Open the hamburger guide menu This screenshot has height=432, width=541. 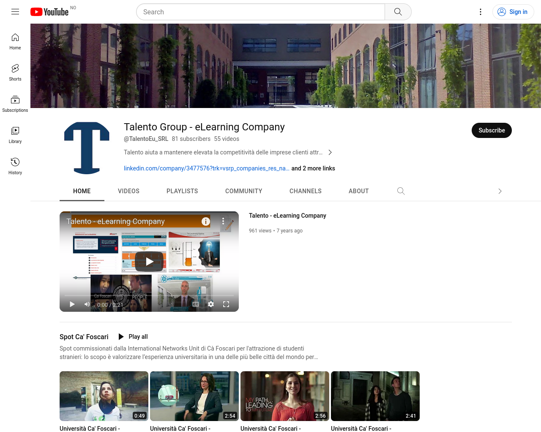tap(15, 12)
